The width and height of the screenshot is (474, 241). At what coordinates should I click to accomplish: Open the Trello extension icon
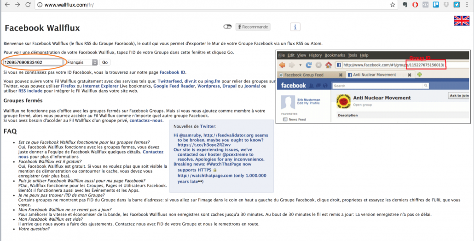[436, 5]
